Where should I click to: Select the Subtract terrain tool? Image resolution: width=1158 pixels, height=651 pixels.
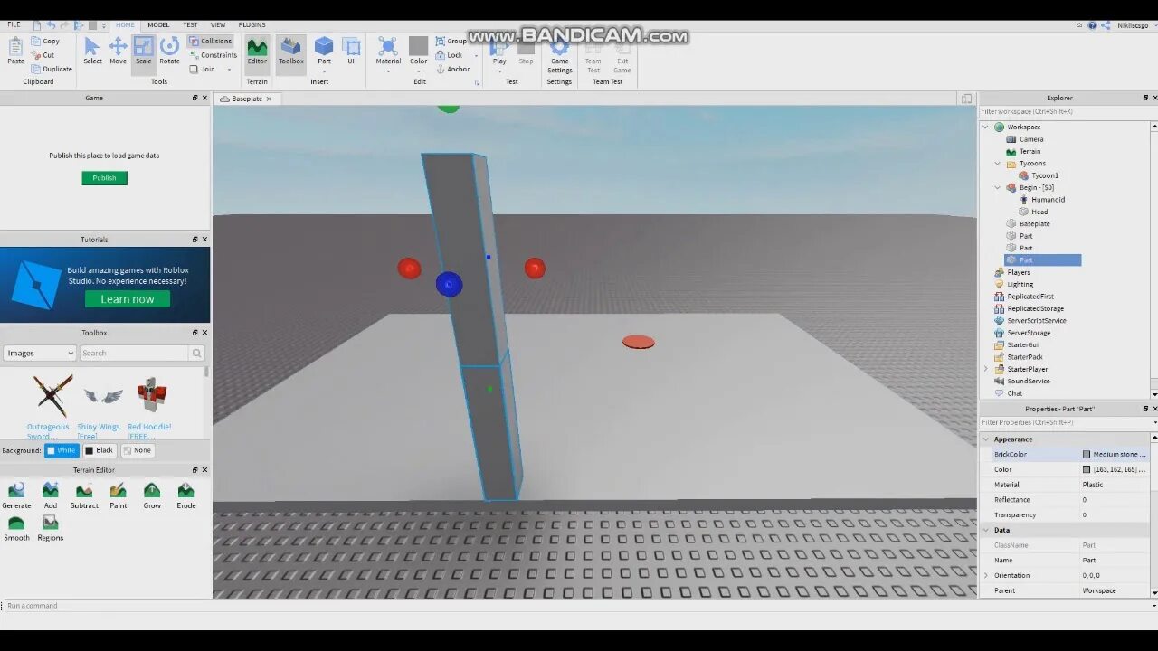84,495
